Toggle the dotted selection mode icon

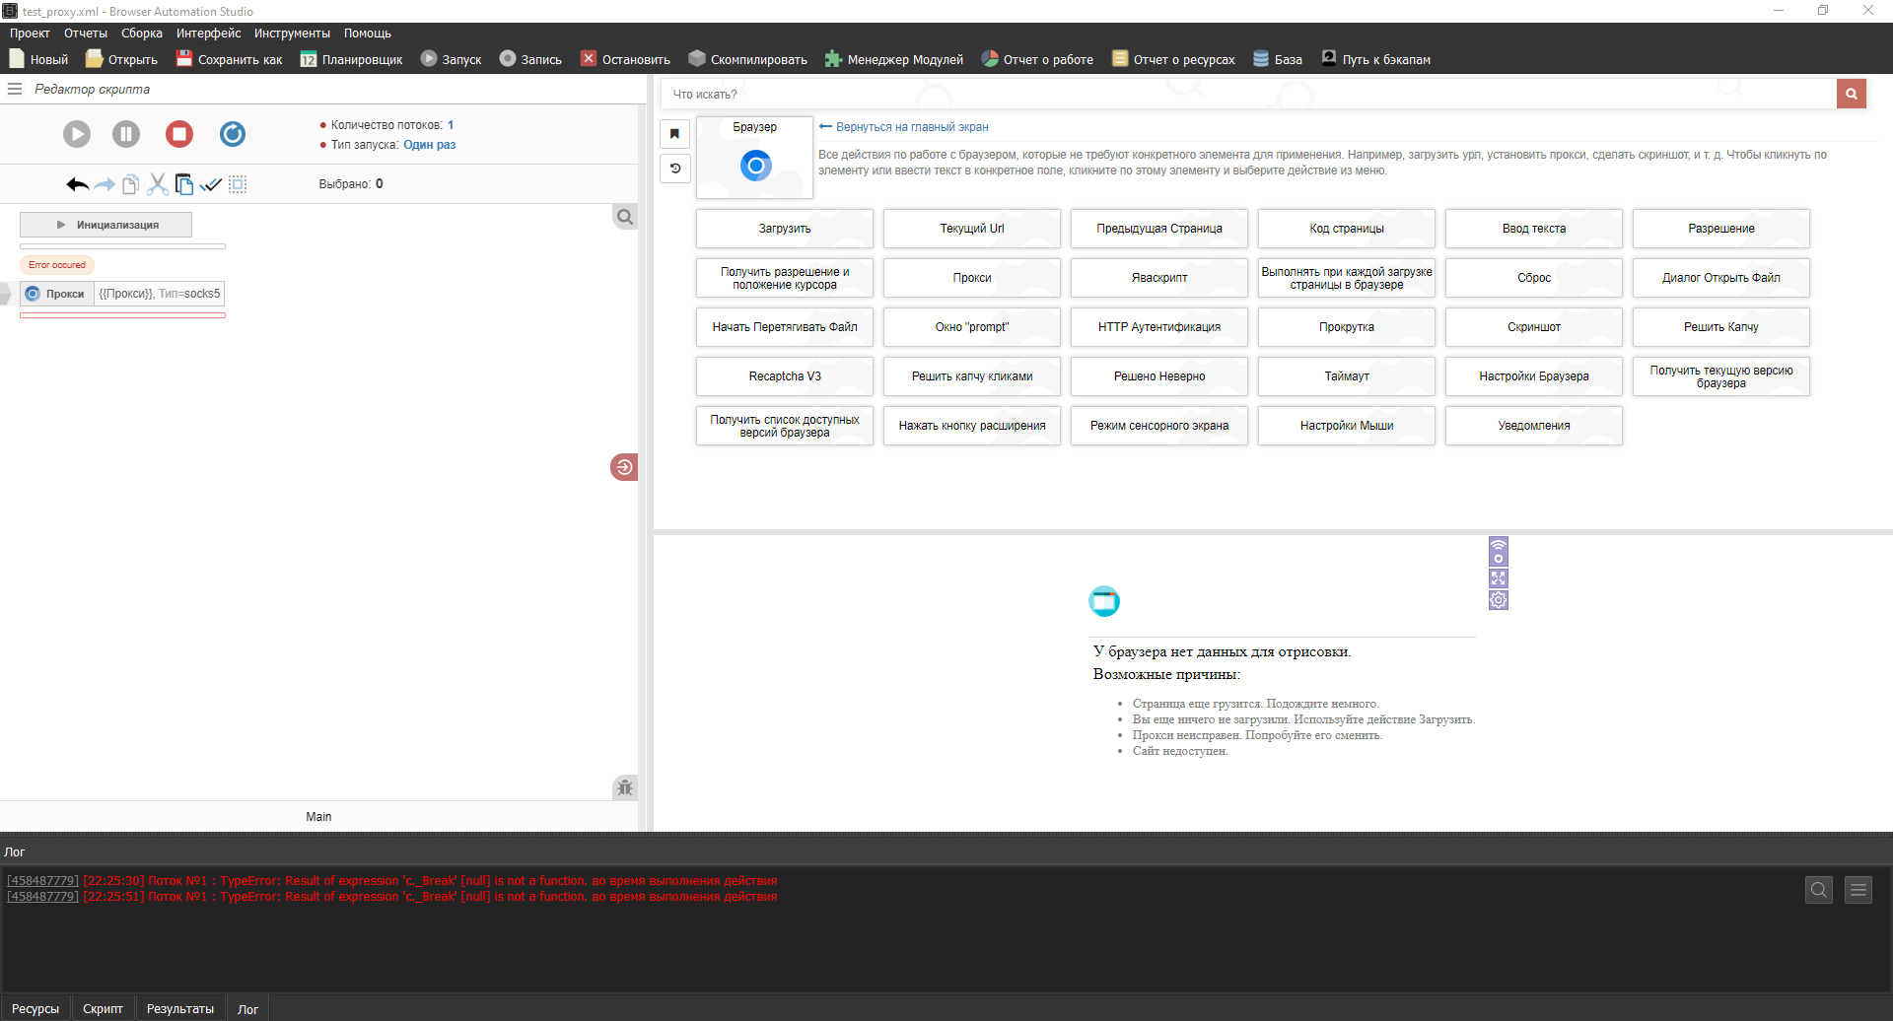point(238,184)
